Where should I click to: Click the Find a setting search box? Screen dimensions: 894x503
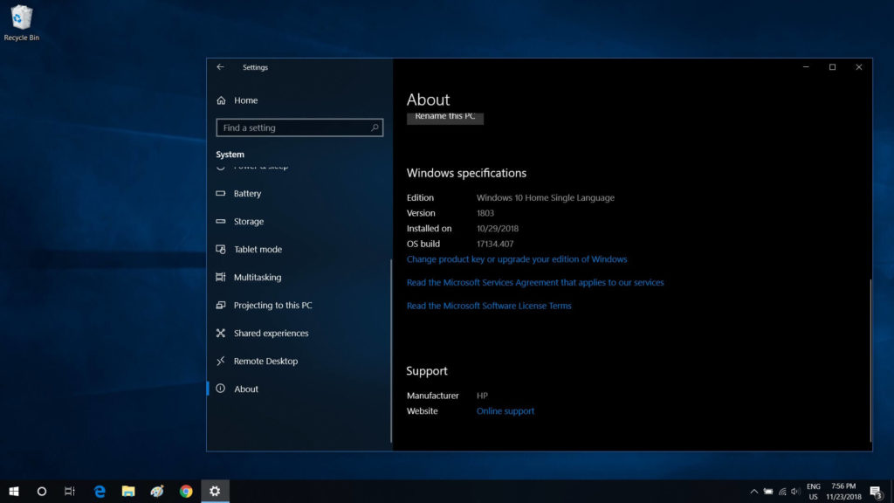299,127
